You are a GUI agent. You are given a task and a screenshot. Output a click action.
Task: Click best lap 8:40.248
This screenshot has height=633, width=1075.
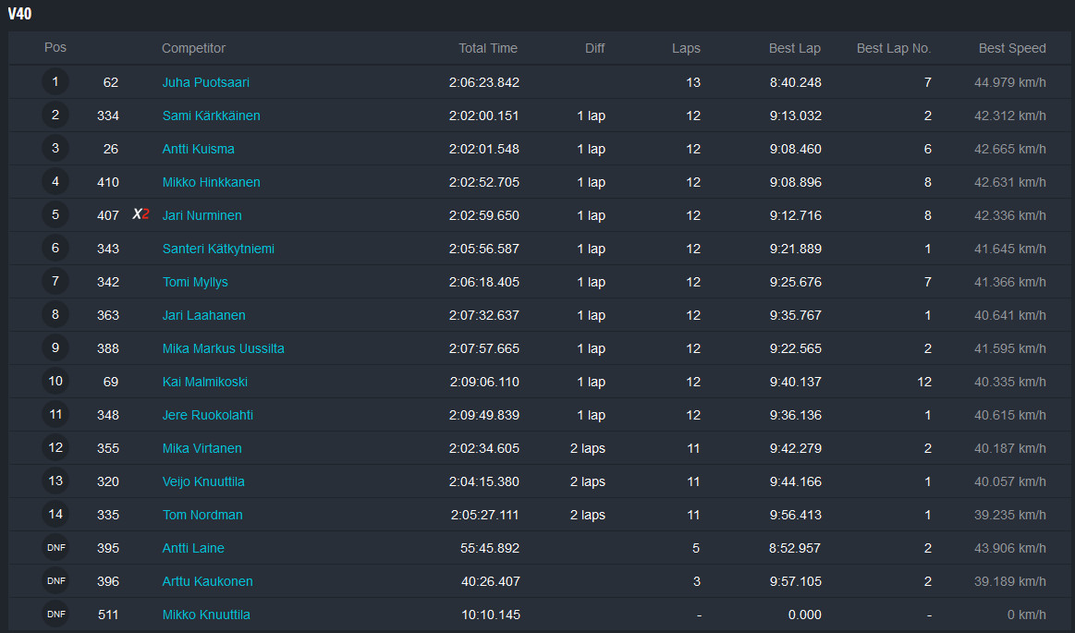(795, 82)
